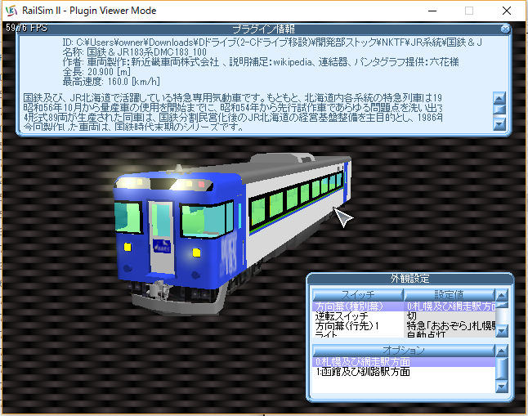Screen dimensions: 528x416
Task: Click the 名称 plugin name line
Action: click(134, 52)
